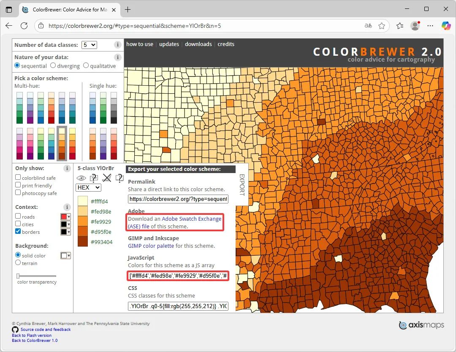The image size is (456, 352).
Task: Click the crossed-out photocopy icon
Action: click(x=106, y=178)
